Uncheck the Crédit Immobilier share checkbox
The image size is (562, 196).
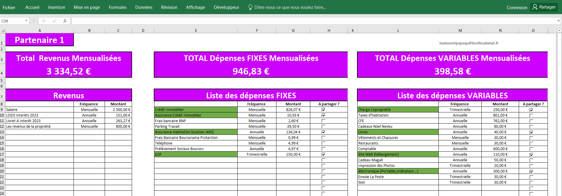pos(323,110)
